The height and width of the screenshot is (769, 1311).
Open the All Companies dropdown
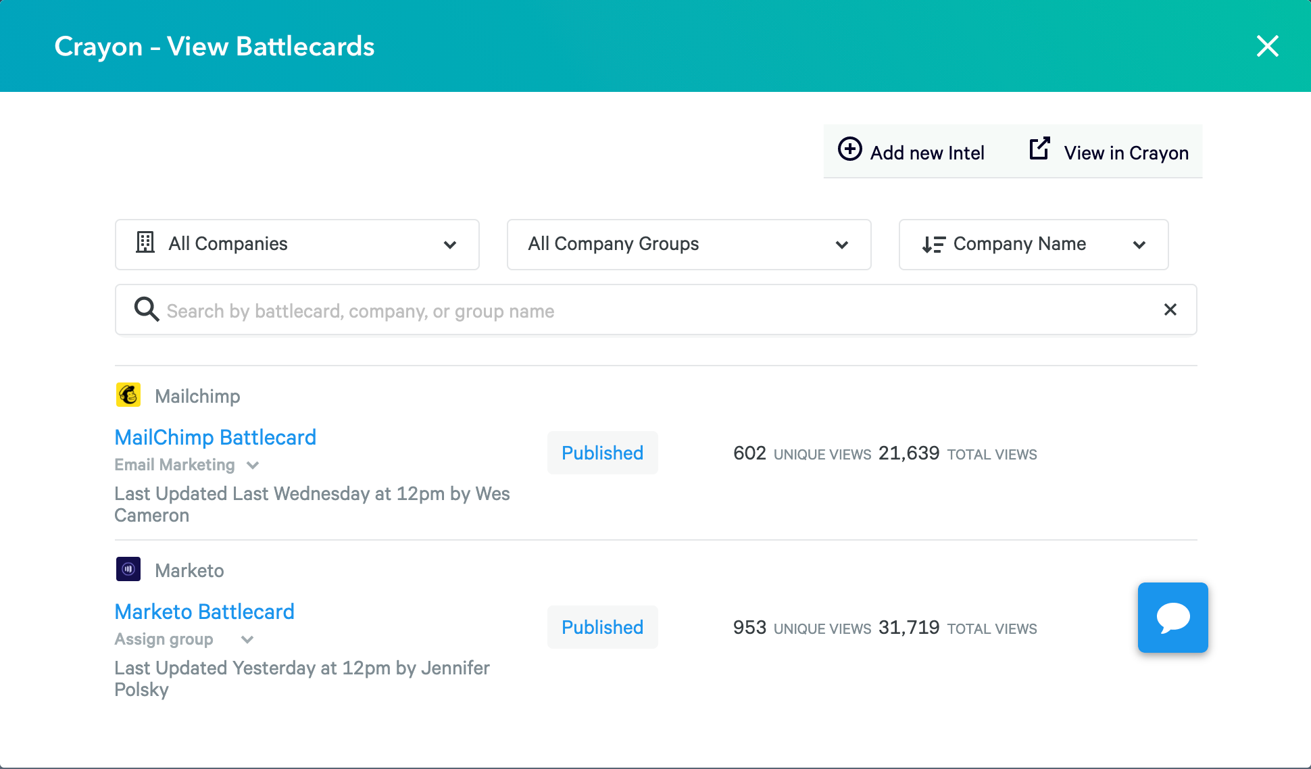click(297, 244)
